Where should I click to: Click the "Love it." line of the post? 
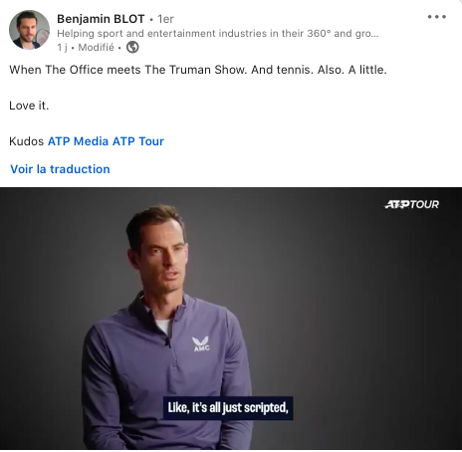(x=29, y=106)
